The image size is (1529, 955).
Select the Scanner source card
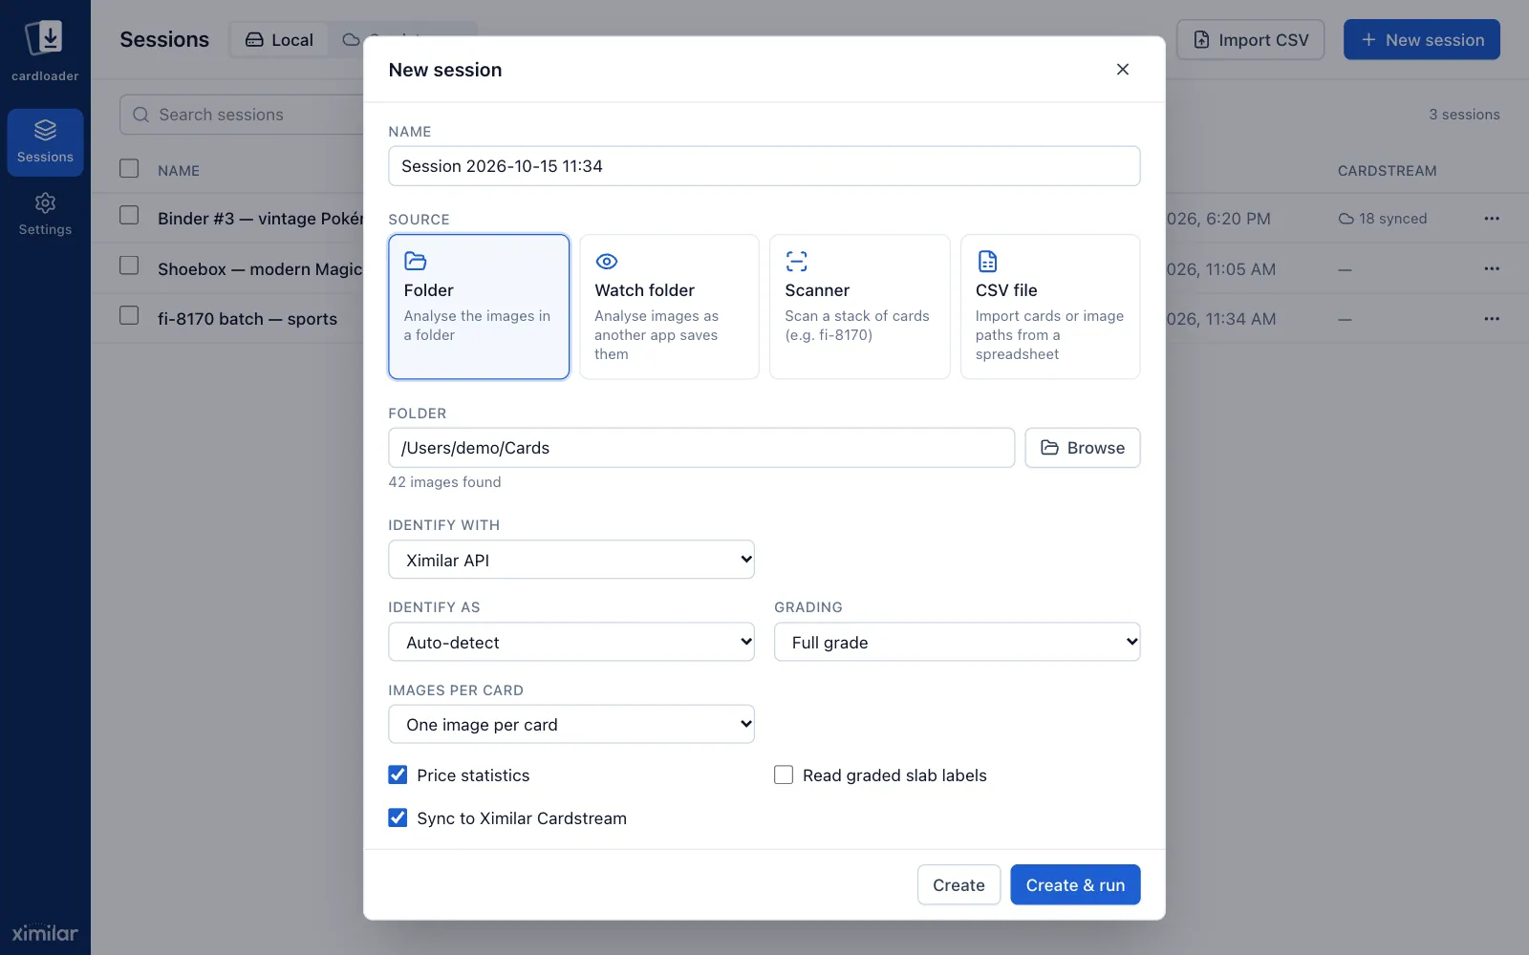pos(859,307)
